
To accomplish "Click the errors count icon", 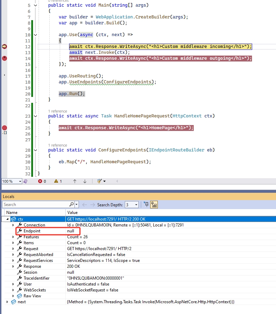I will [40, 181].
